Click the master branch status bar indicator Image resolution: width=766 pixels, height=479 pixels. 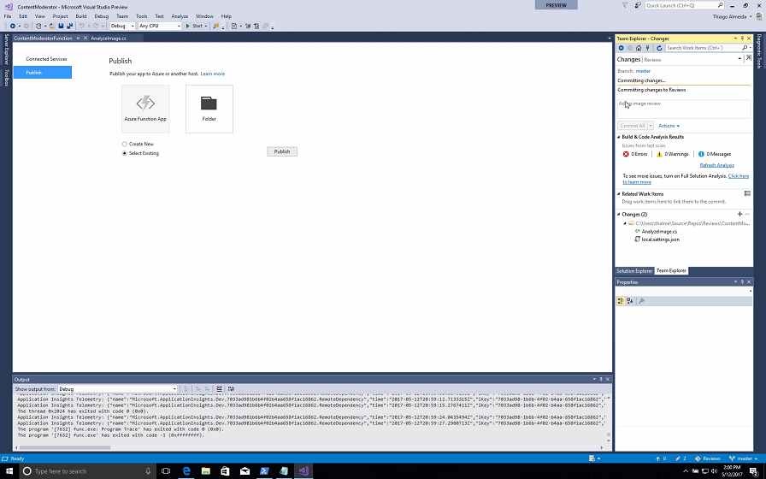pos(744,458)
